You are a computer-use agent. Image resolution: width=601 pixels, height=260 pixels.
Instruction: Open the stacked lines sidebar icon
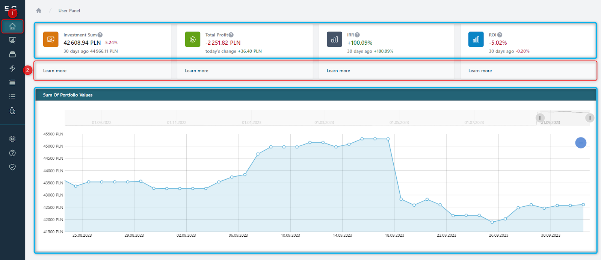coord(12,82)
